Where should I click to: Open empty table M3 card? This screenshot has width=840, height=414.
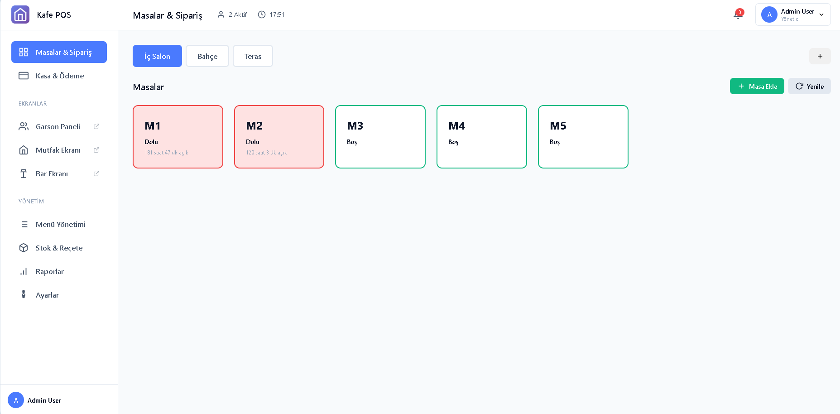point(380,137)
